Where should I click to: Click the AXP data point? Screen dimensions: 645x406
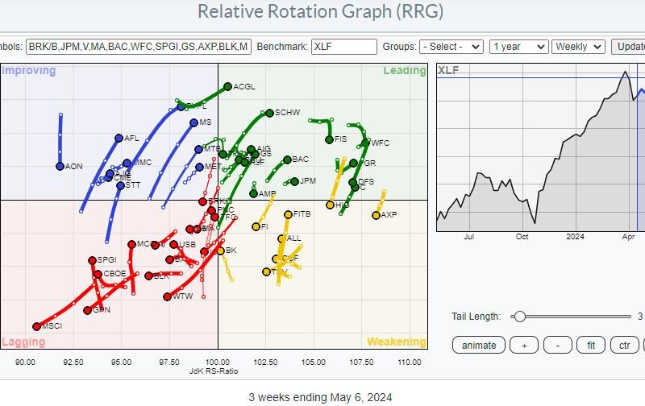point(376,215)
